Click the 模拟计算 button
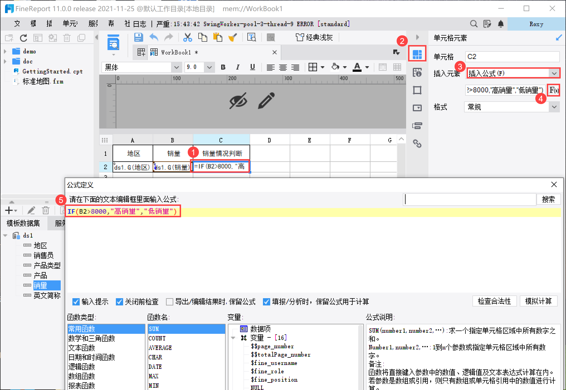 [x=538, y=301]
